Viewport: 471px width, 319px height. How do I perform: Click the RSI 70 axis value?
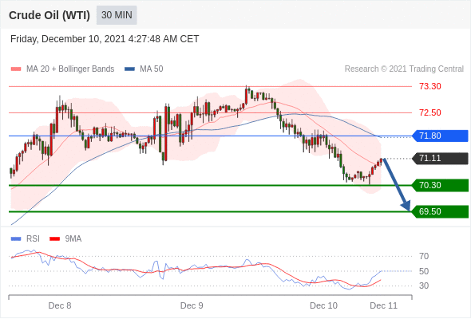click(x=424, y=256)
